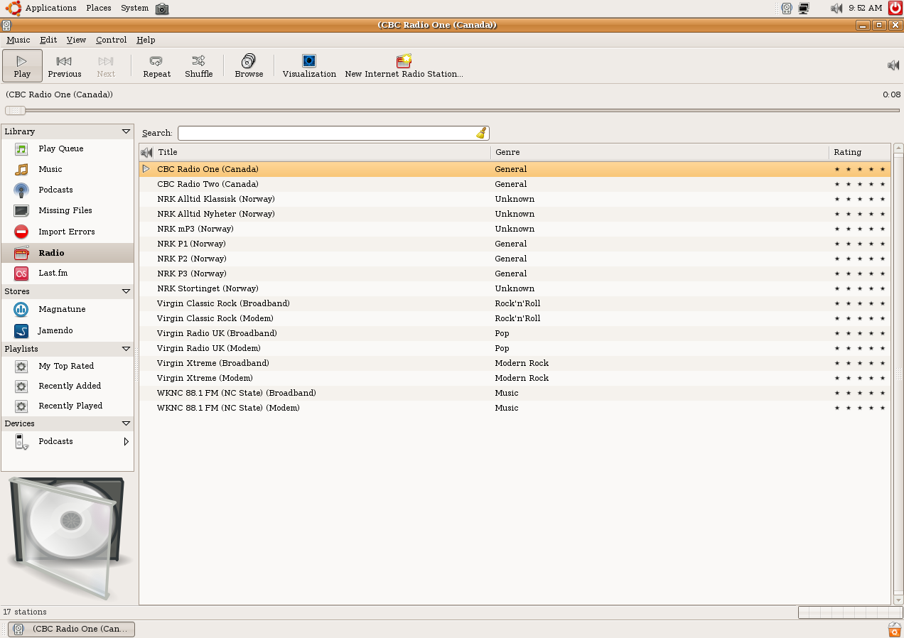Toggle Repeat mode
The height and width of the screenshot is (638, 904).
156,65
